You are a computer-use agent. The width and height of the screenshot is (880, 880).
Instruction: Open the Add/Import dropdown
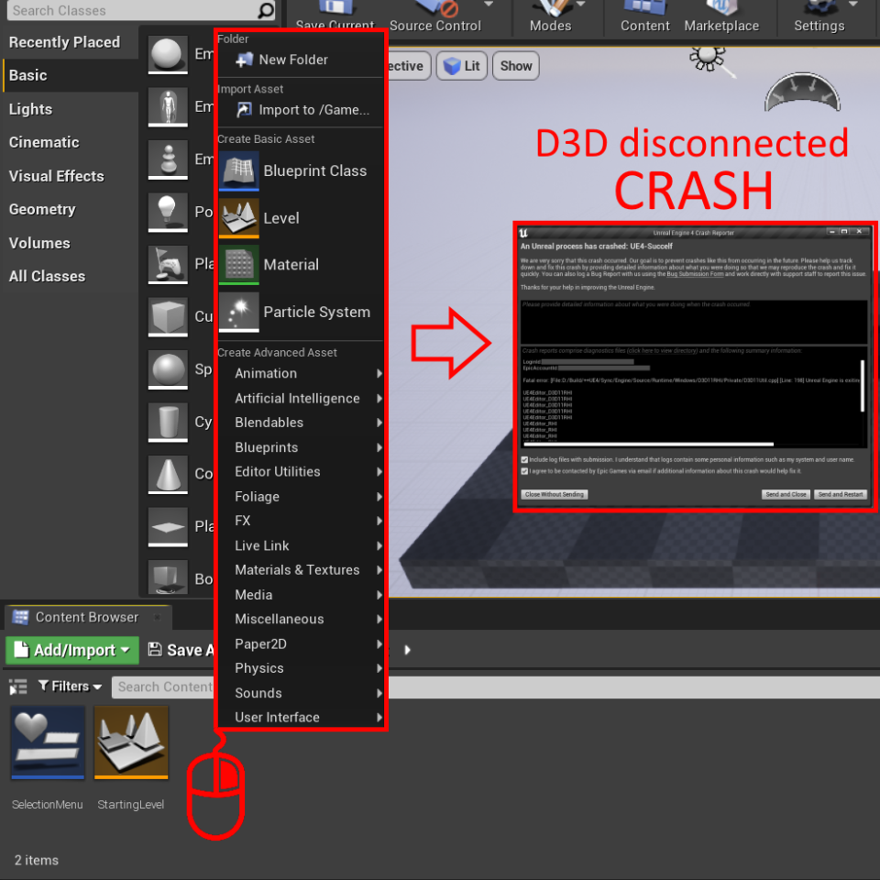(72, 651)
